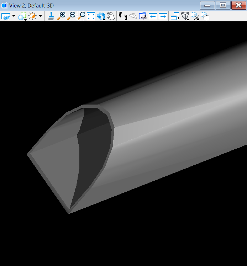Go to View Next with right arrow

[x=163, y=16]
